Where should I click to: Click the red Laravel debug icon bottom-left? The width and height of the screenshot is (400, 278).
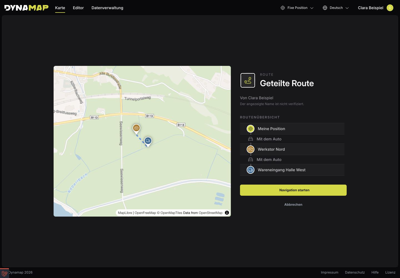(x=4, y=274)
